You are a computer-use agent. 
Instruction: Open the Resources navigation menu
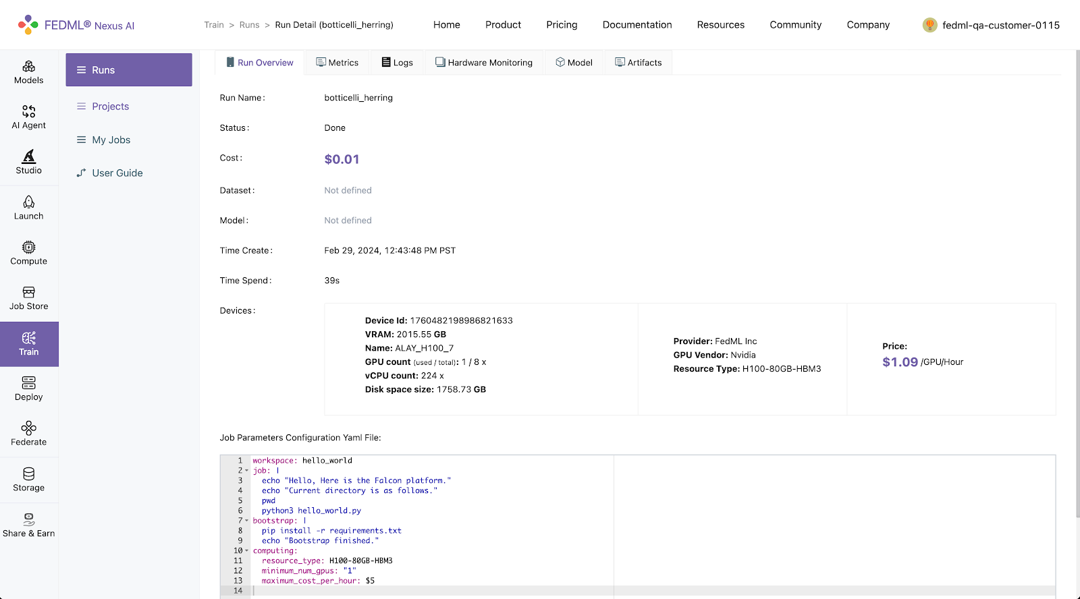tap(721, 25)
